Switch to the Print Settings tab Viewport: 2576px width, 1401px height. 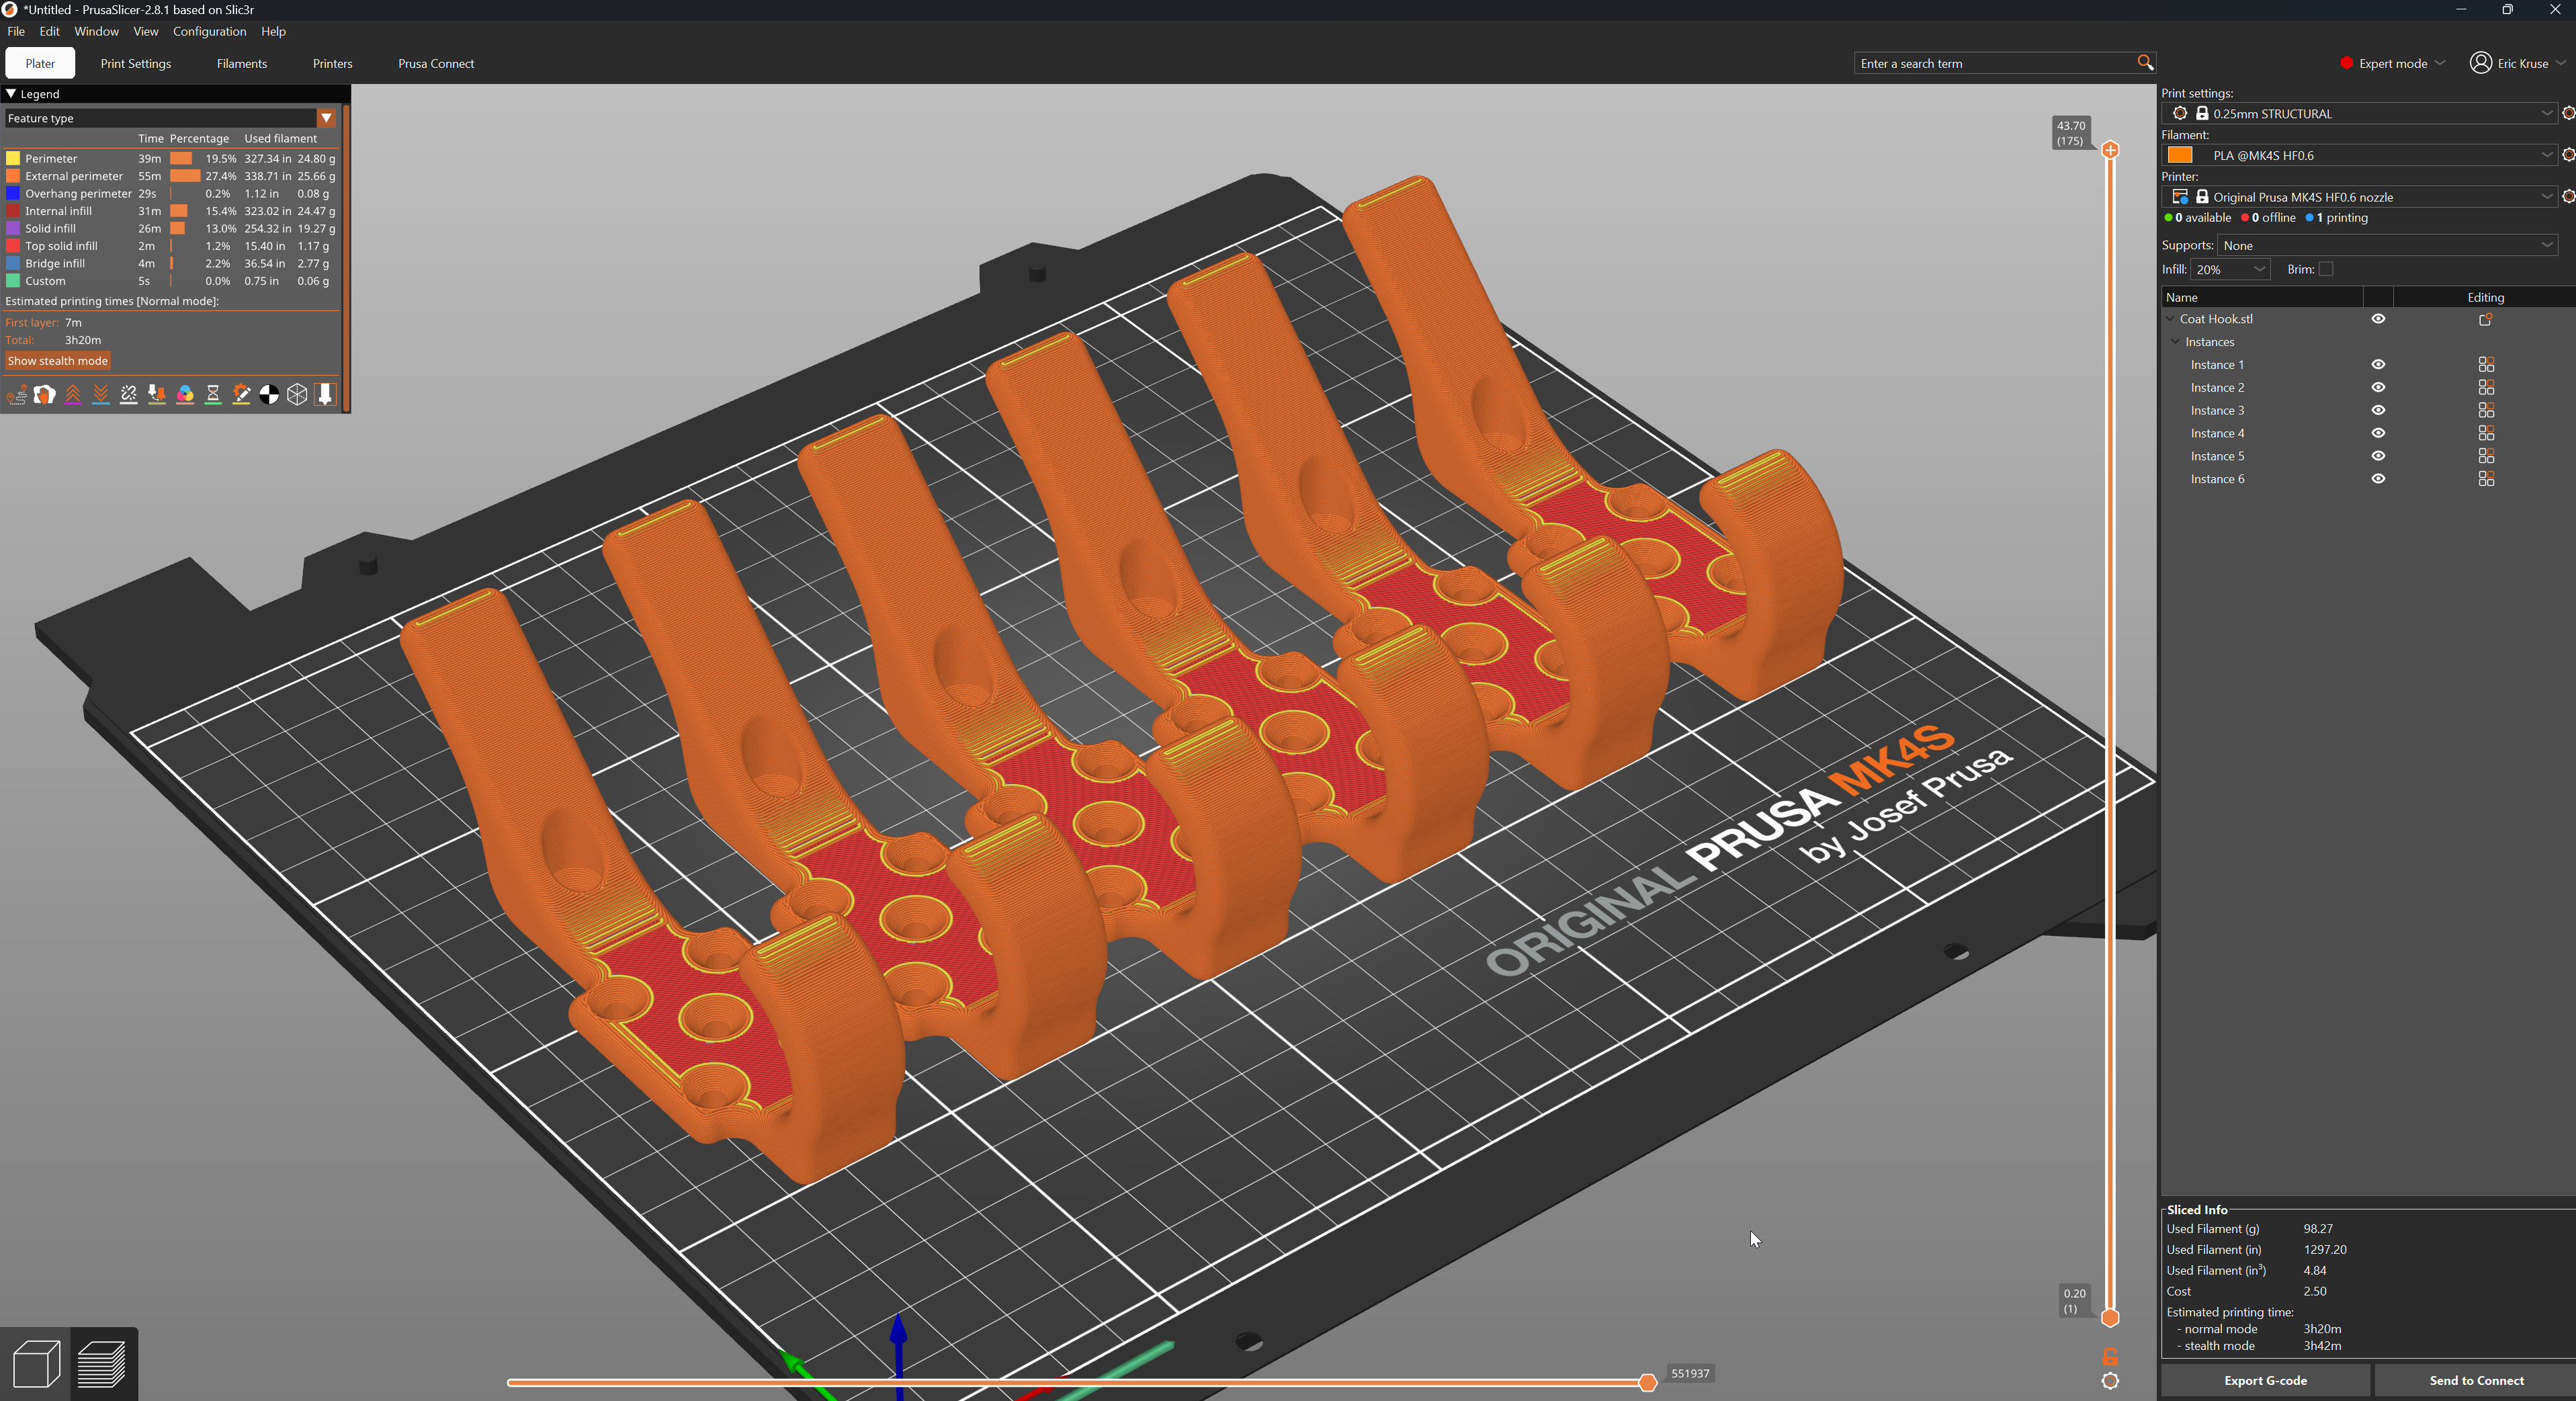coord(136,63)
